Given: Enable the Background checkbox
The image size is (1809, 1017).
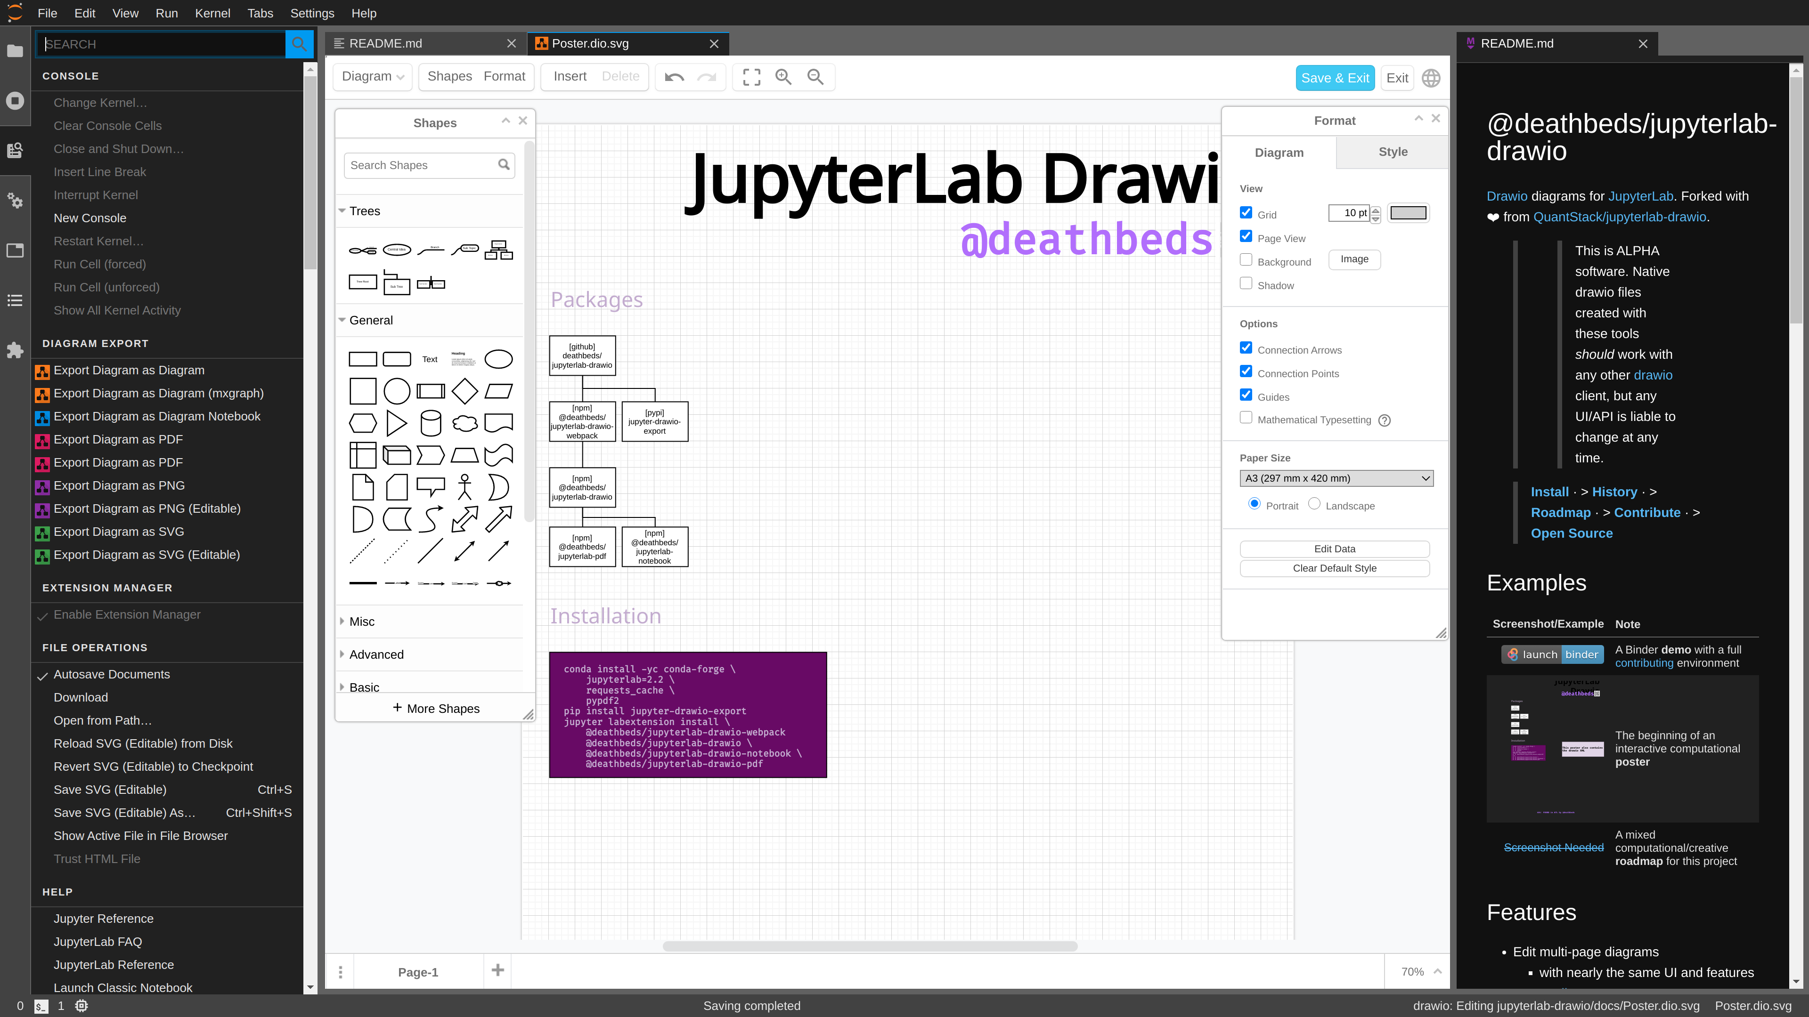Looking at the screenshot, I should coord(1247,260).
